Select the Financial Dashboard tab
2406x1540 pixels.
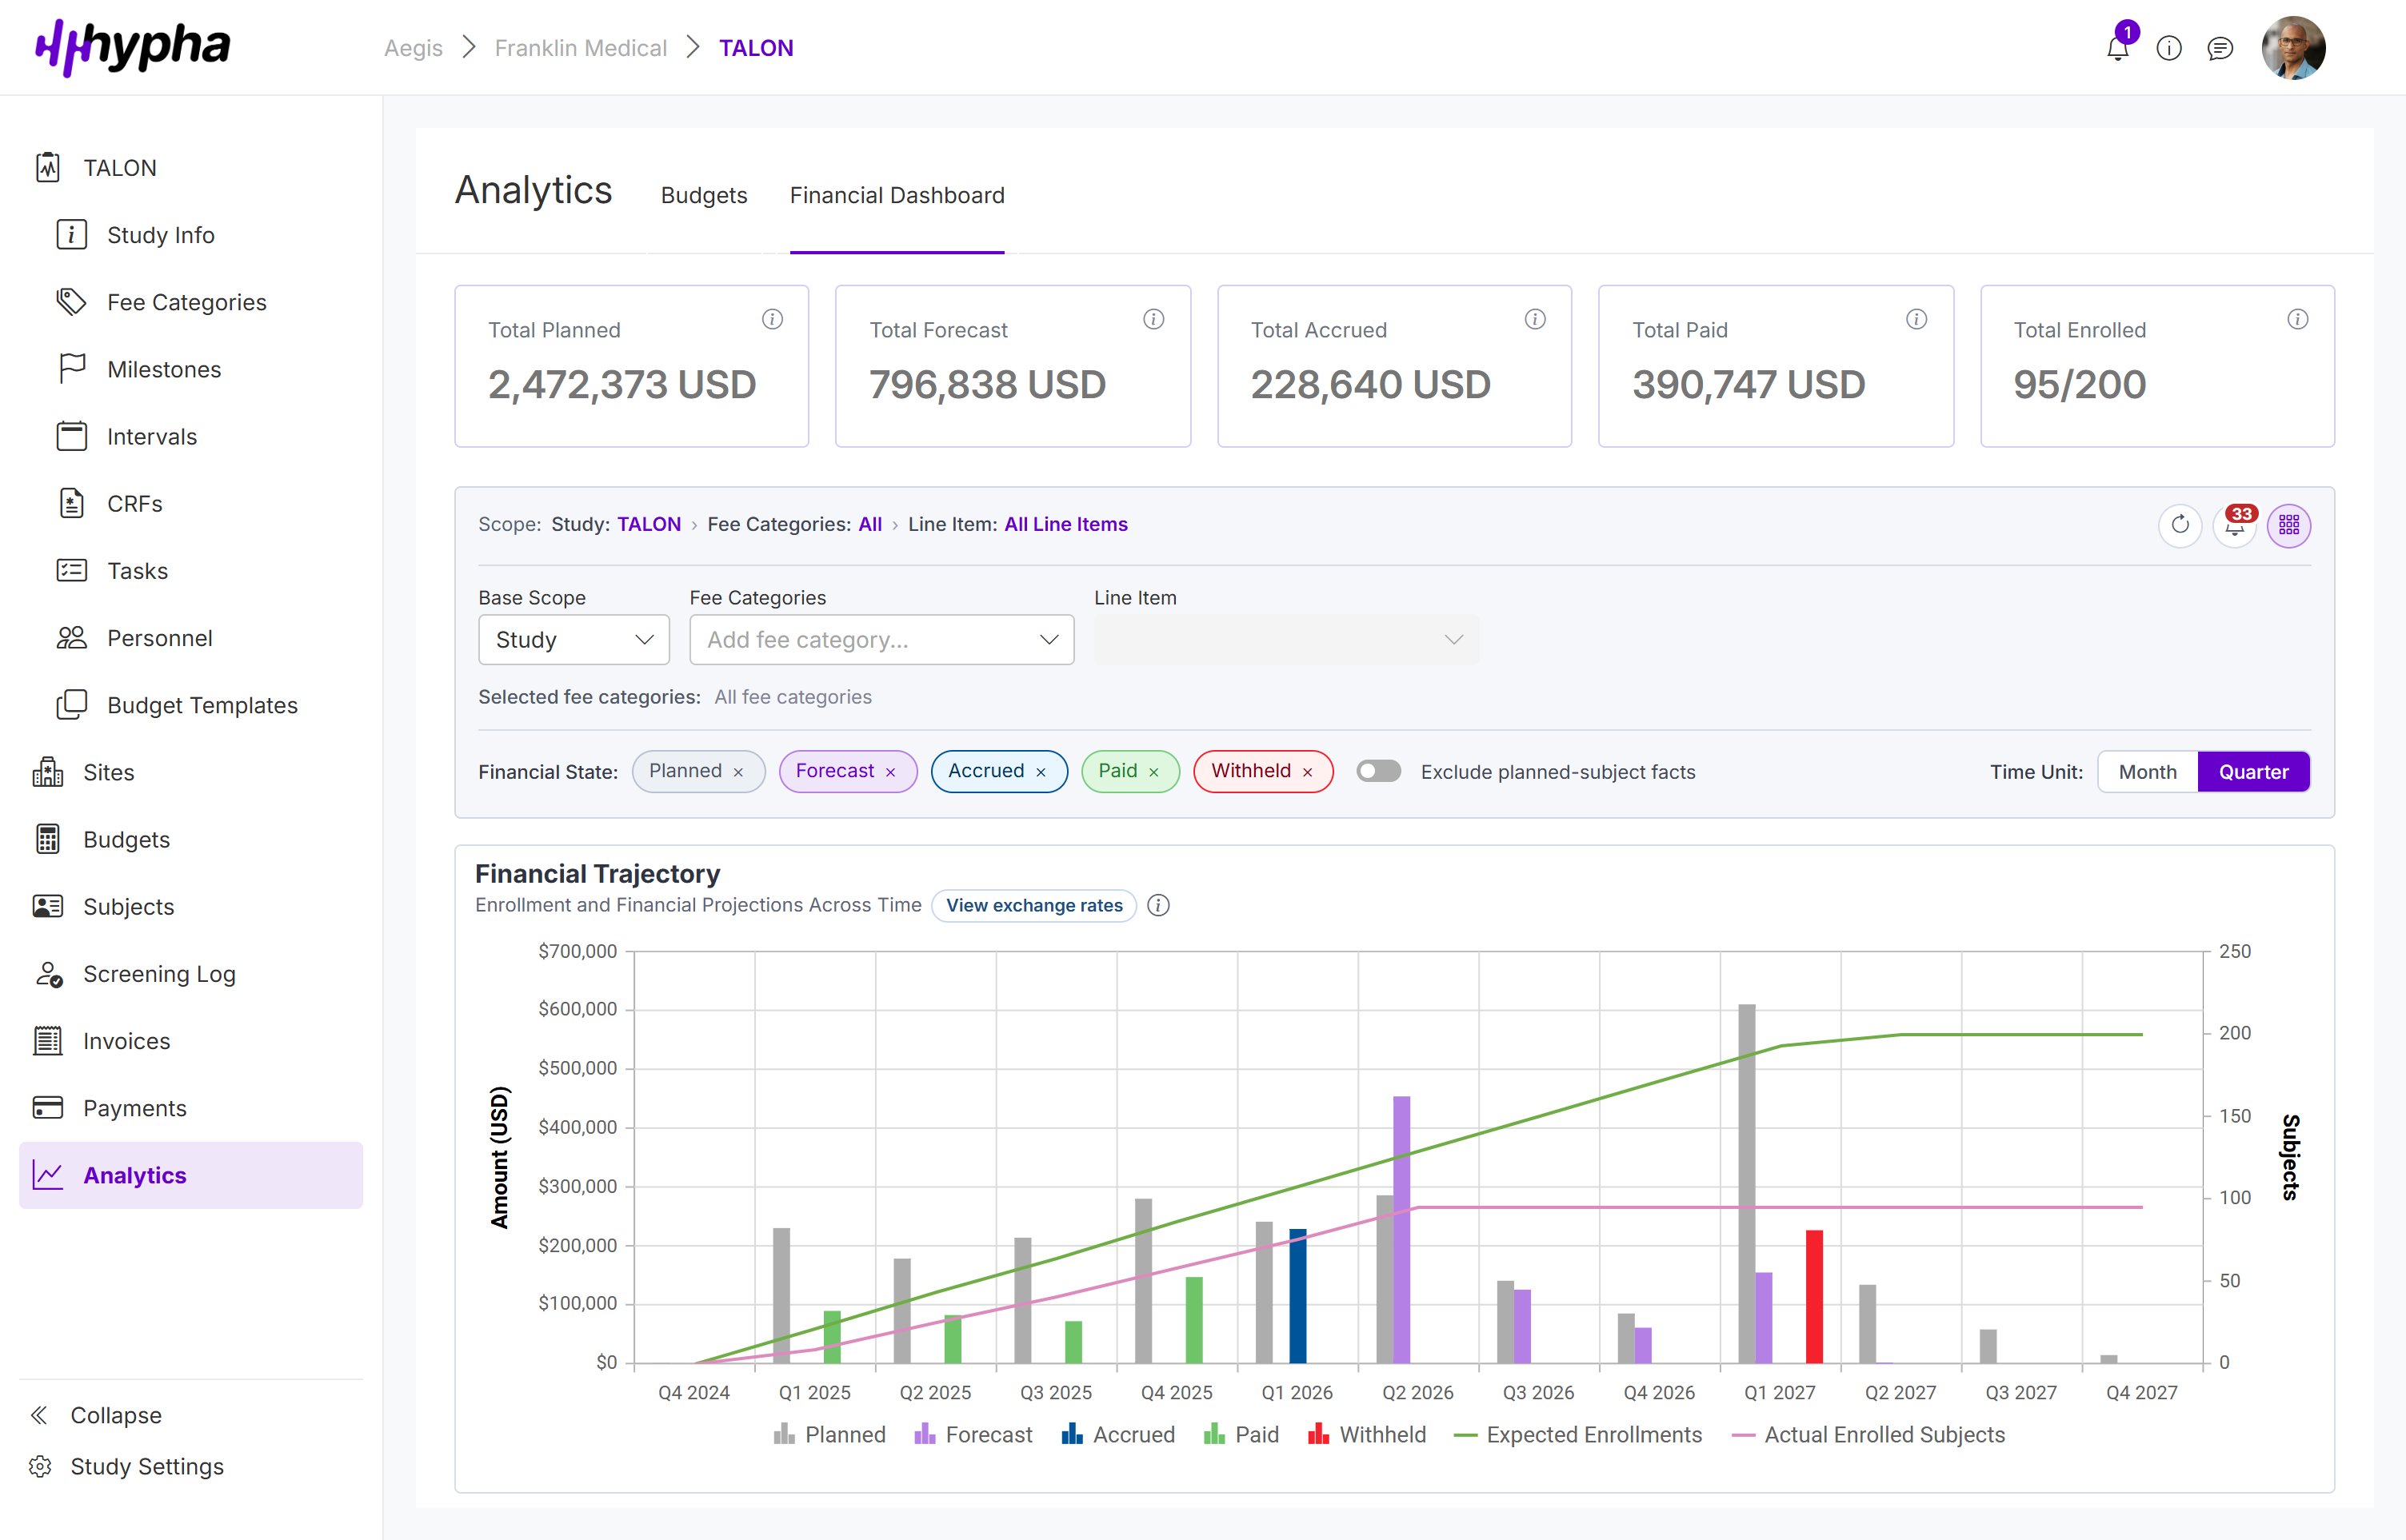pos(897,195)
